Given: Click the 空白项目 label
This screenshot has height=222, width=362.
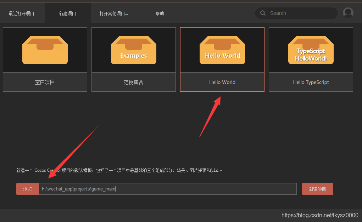Looking at the screenshot, I should click(45, 82).
